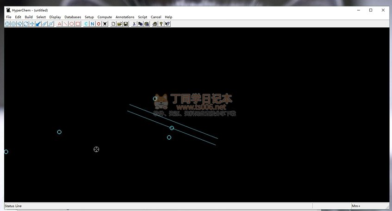
Task: Close the HyperChem window
Action: [x=383, y=10]
